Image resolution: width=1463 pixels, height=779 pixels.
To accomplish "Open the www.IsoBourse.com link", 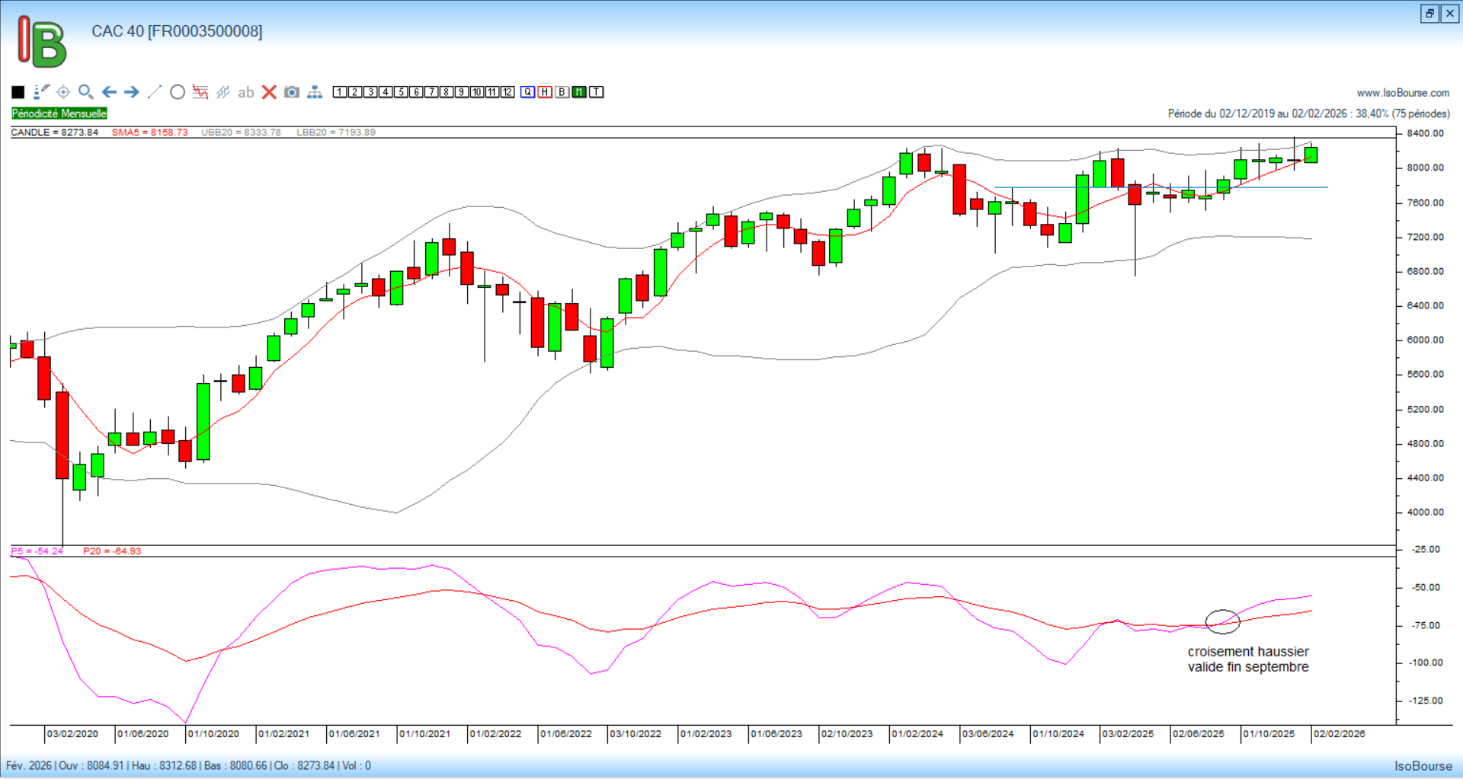I will [1403, 93].
